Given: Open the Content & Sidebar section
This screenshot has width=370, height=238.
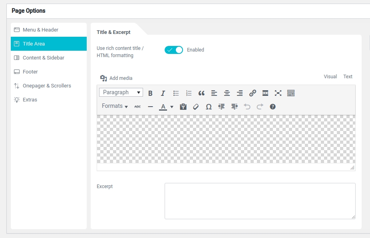Looking at the screenshot, I should coord(43,58).
